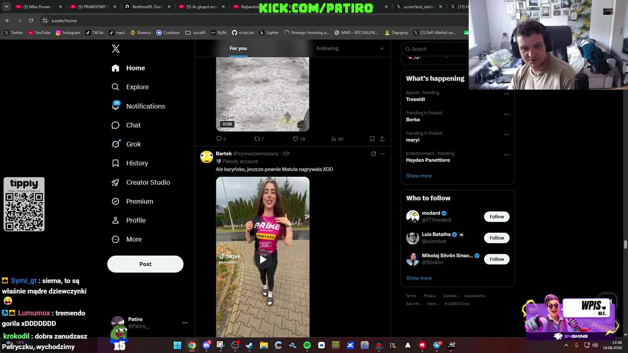Image resolution: width=628 pixels, height=353 pixels.
Task: Open the Tresoldi trending topic
Action: (x=416, y=99)
